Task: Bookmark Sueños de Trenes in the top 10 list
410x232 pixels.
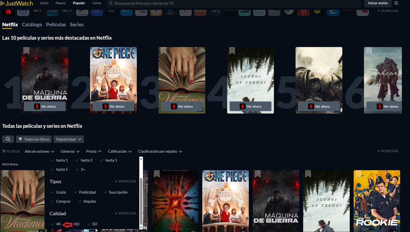Action: [232, 51]
